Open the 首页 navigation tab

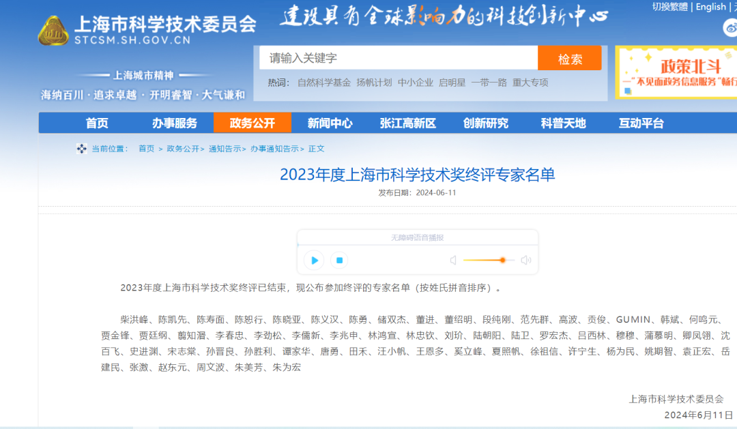pyautogui.click(x=97, y=123)
